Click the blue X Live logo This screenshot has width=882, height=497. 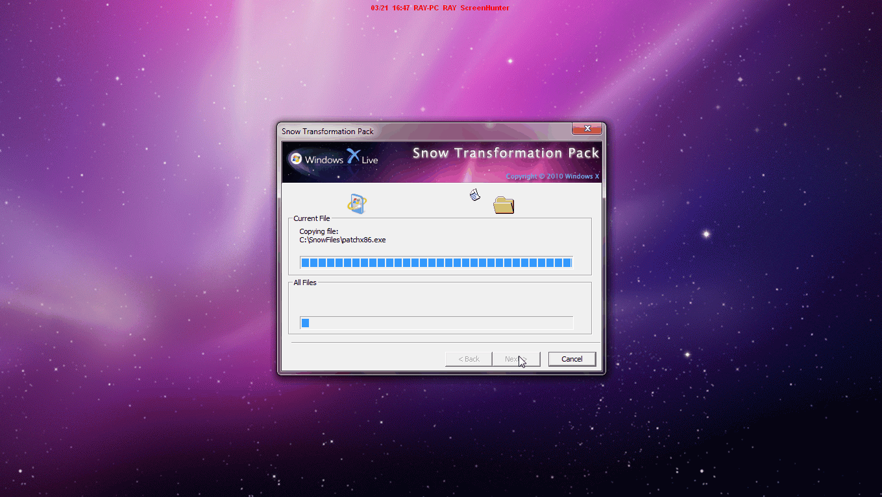point(362,157)
